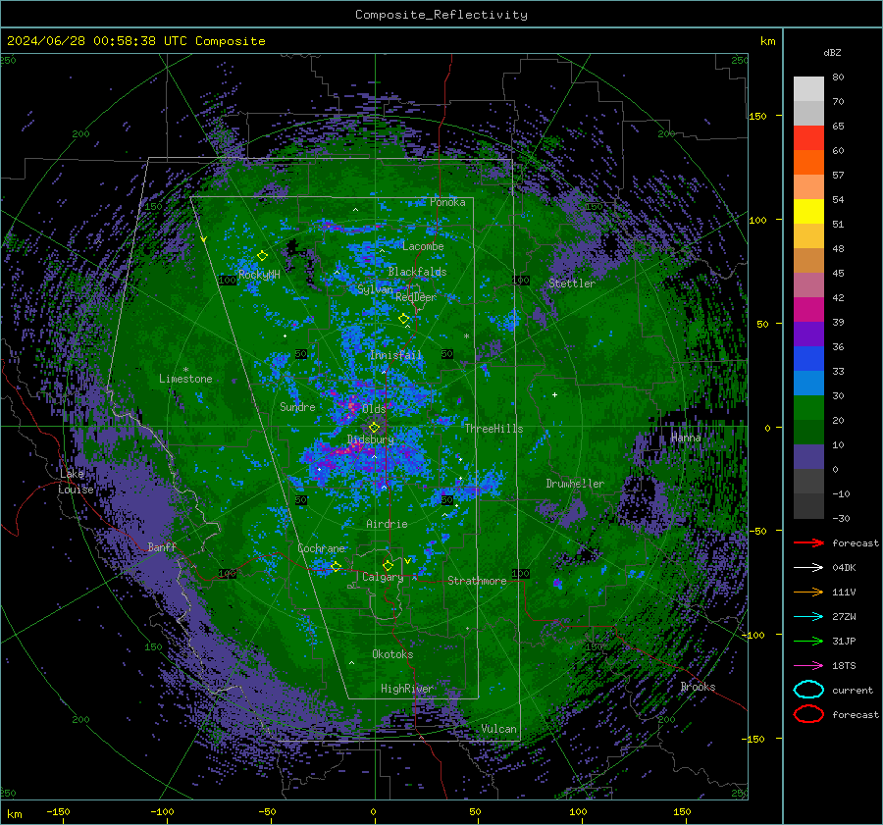
Task: Click the Sylvan label
Action: pos(375,289)
